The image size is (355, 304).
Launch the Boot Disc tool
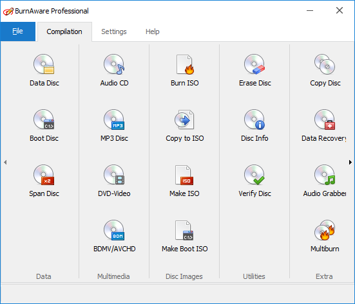44,125
